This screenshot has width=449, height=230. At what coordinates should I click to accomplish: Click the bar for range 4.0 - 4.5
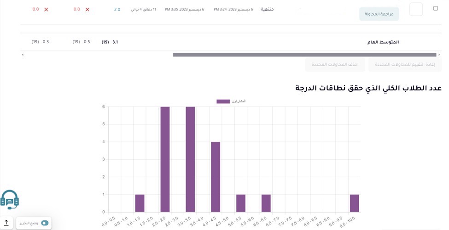point(216,177)
